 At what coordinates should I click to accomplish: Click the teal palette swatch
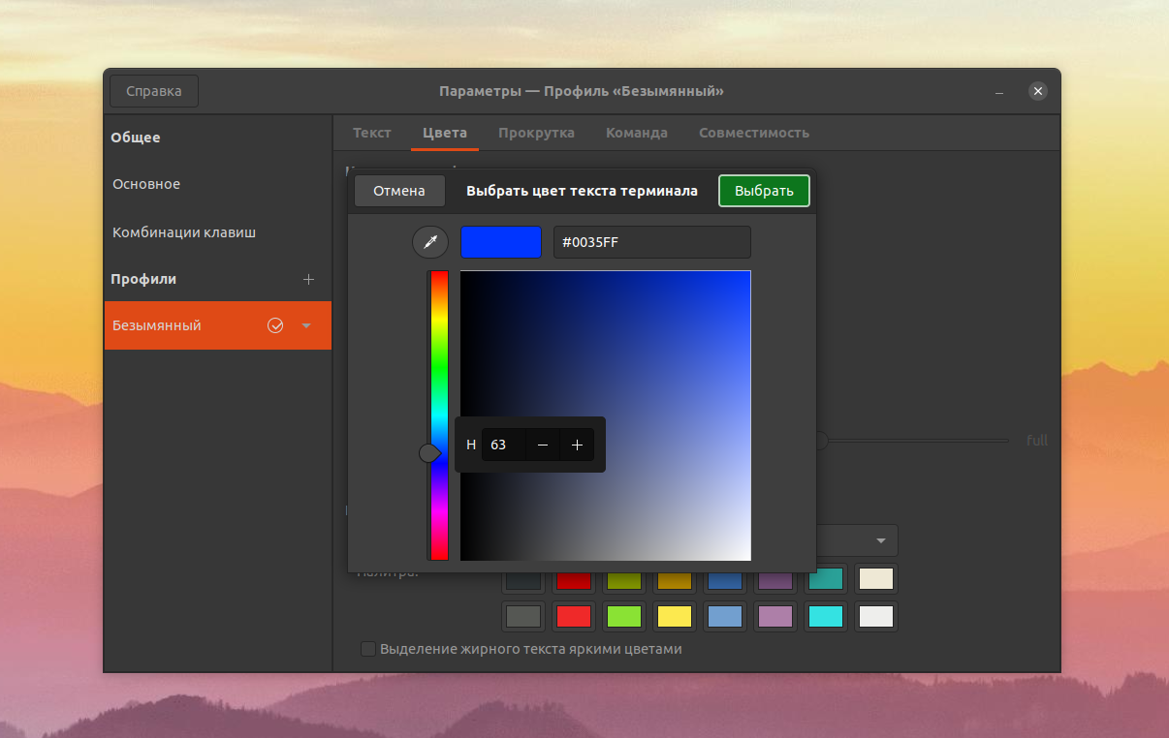tap(826, 579)
